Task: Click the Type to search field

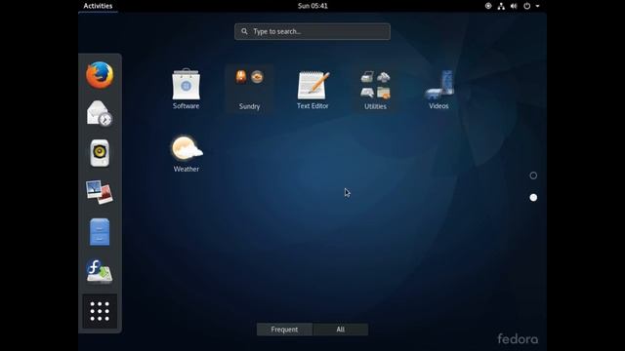Action: click(312, 31)
